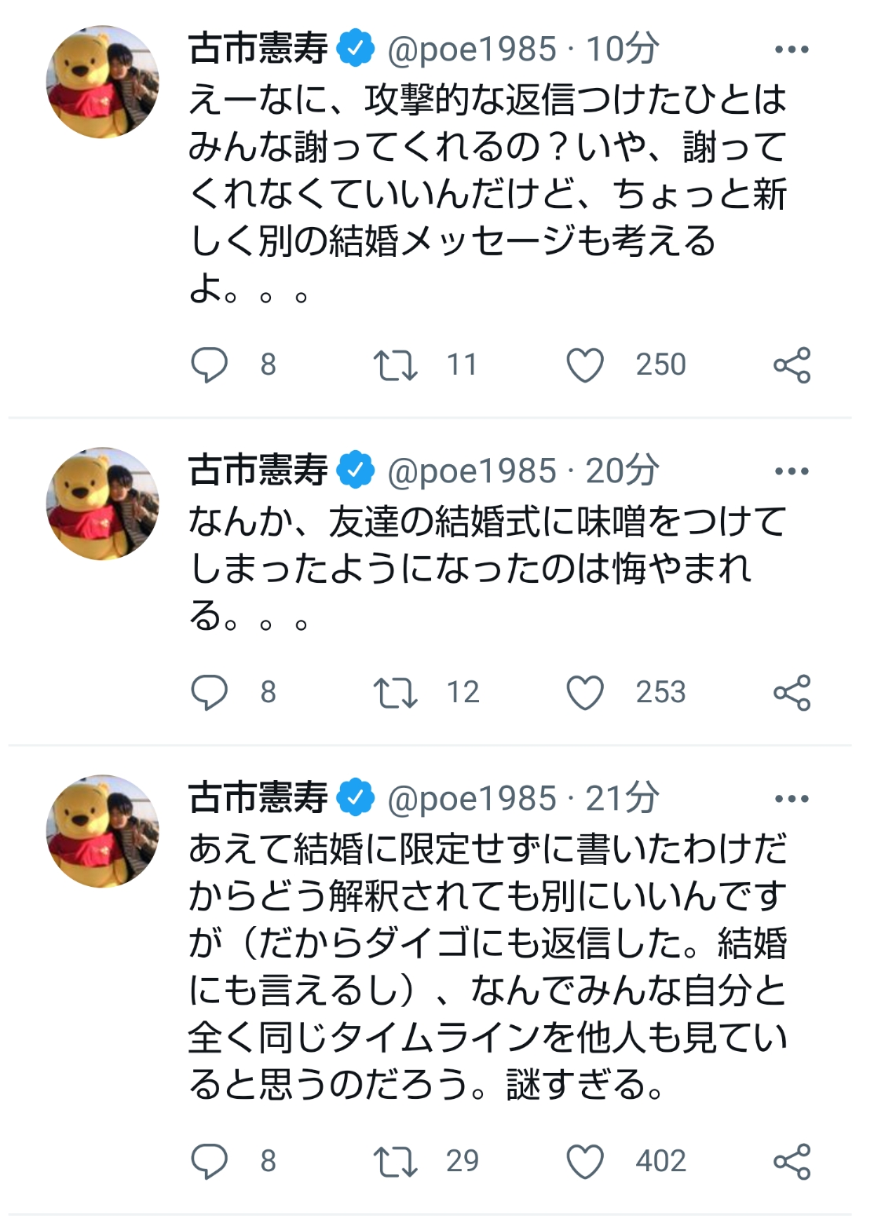Open 古市憲寿 profile from the 20分 tweet name
The width and height of the screenshot is (874, 1216).
click(258, 471)
